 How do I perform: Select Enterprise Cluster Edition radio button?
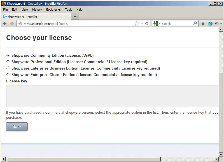coord(8,75)
